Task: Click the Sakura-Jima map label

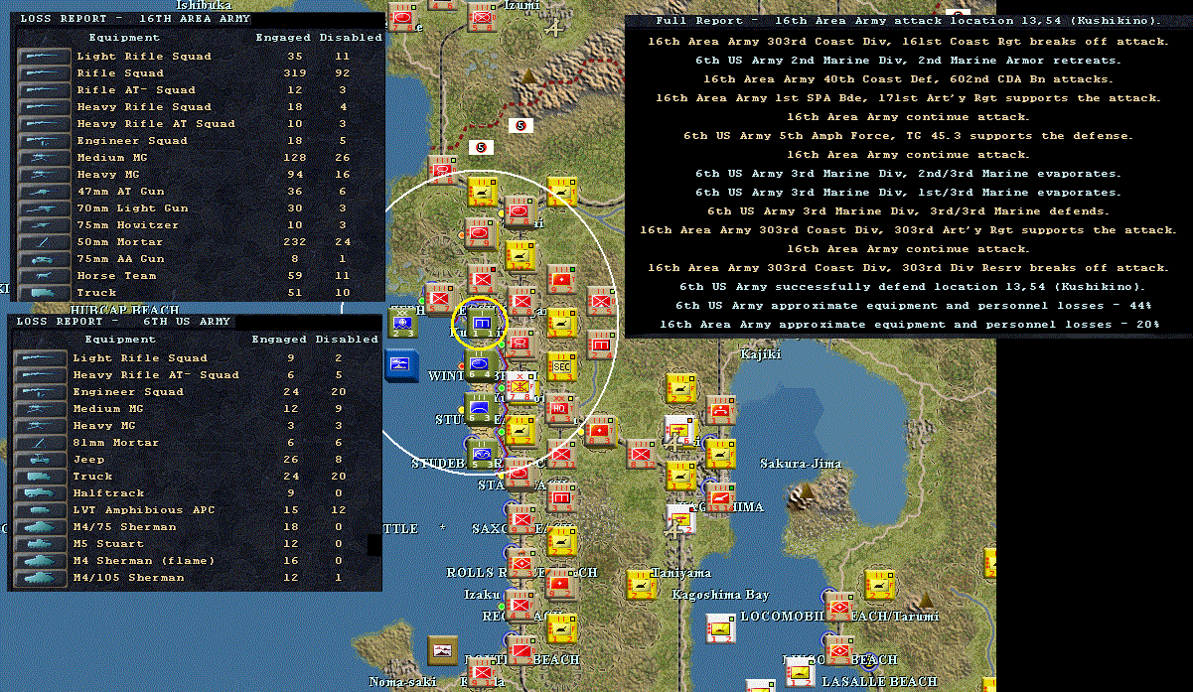Action: (801, 464)
